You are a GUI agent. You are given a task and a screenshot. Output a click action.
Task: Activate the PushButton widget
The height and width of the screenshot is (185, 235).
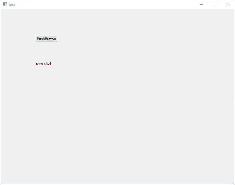46,39
